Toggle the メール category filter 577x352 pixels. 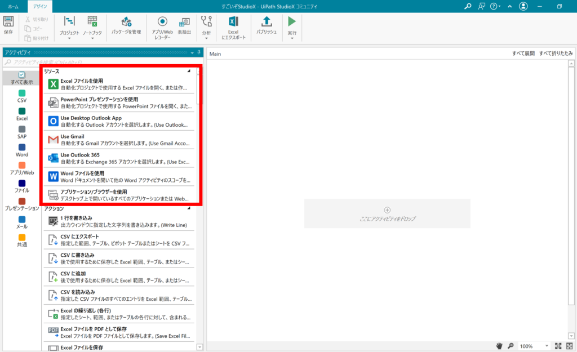pyautogui.click(x=22, y=222)
